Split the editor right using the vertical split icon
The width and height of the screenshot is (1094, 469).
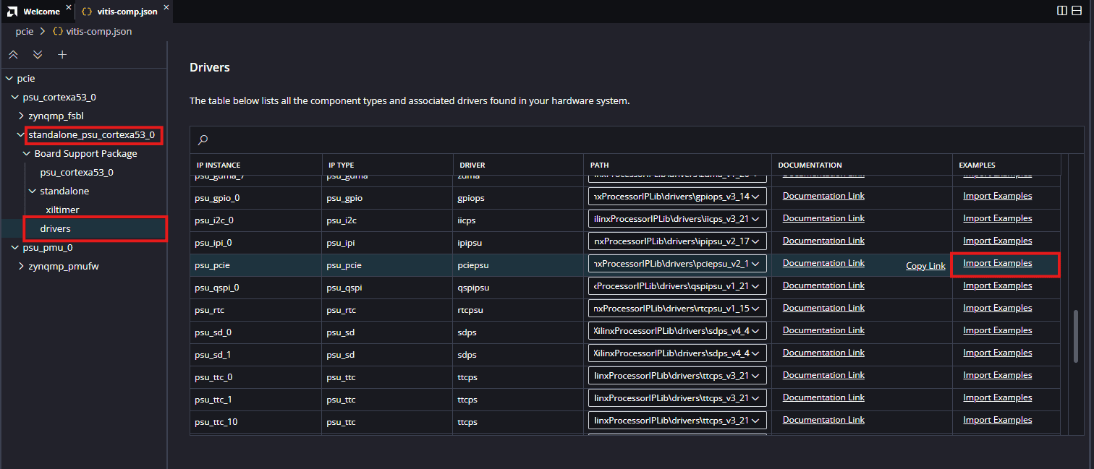(1062, 10)
